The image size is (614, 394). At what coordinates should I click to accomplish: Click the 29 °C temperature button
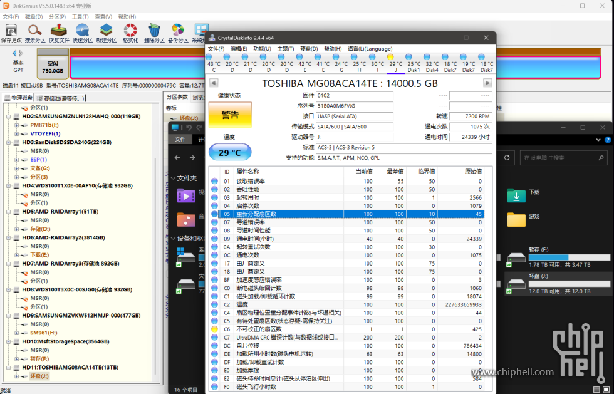[230, 152]
